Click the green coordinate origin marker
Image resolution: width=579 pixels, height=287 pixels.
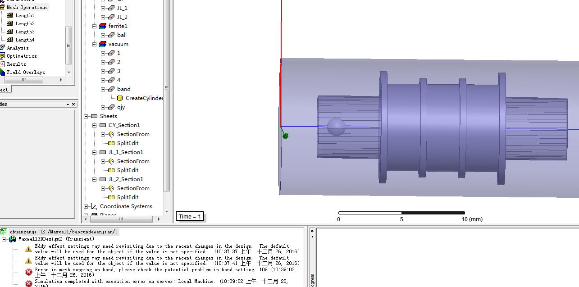285,135
